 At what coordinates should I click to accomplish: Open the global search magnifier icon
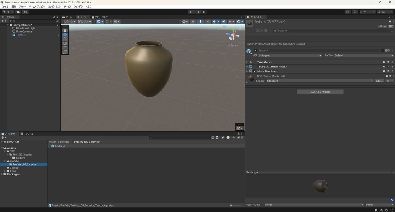(x=355, y=12)
